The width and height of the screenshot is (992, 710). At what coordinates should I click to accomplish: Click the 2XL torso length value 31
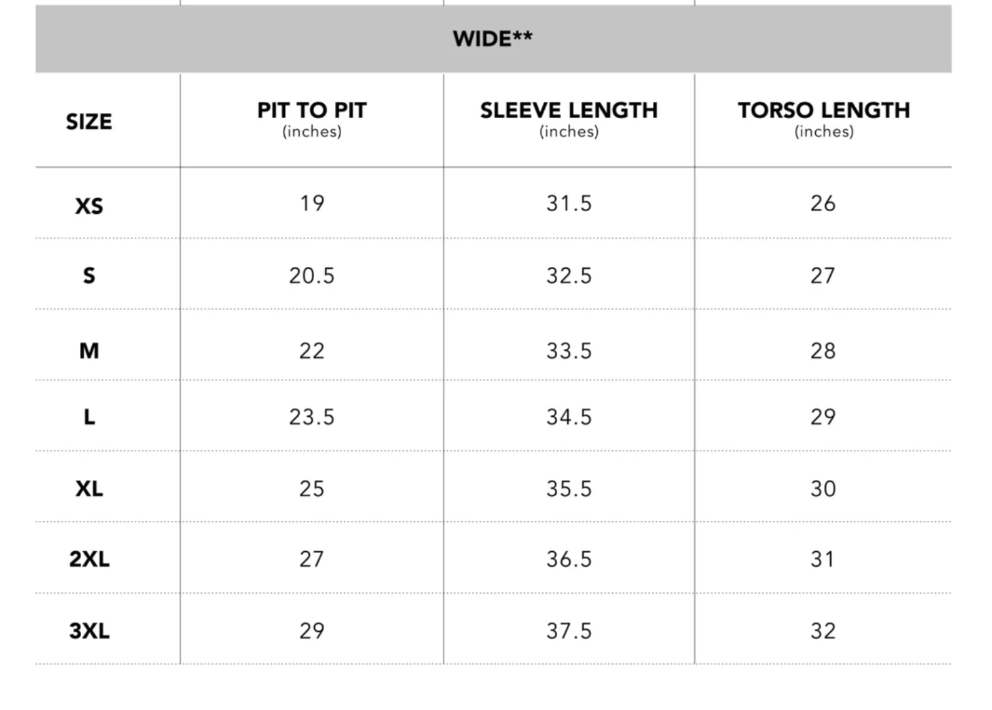pos(823,559)
